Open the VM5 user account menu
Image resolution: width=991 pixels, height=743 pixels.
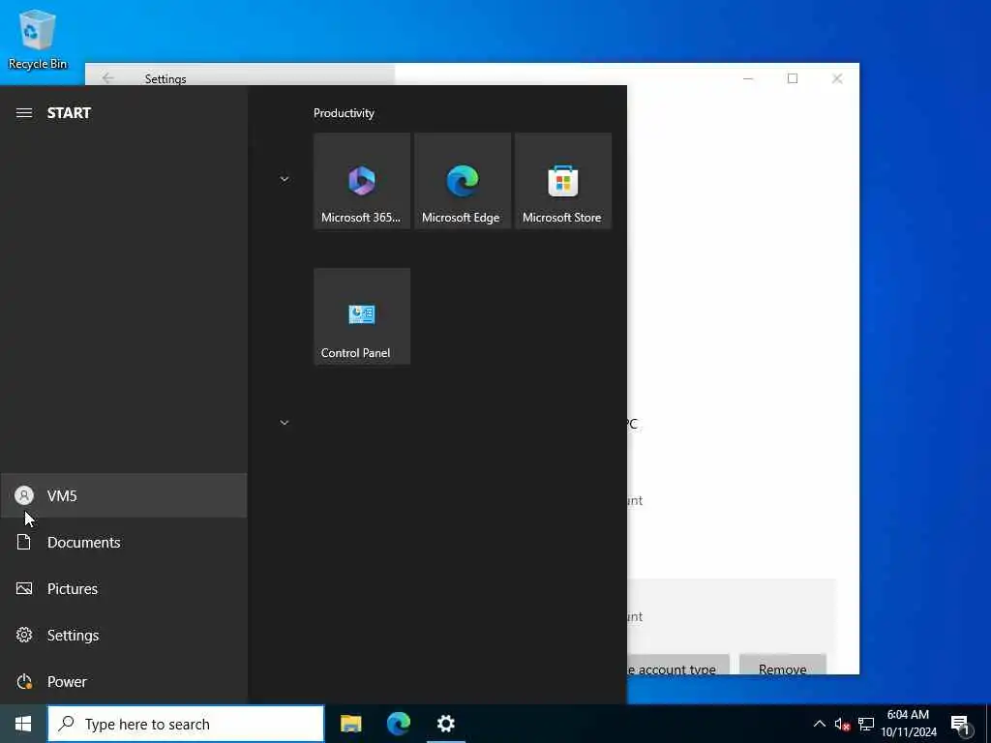124,496
